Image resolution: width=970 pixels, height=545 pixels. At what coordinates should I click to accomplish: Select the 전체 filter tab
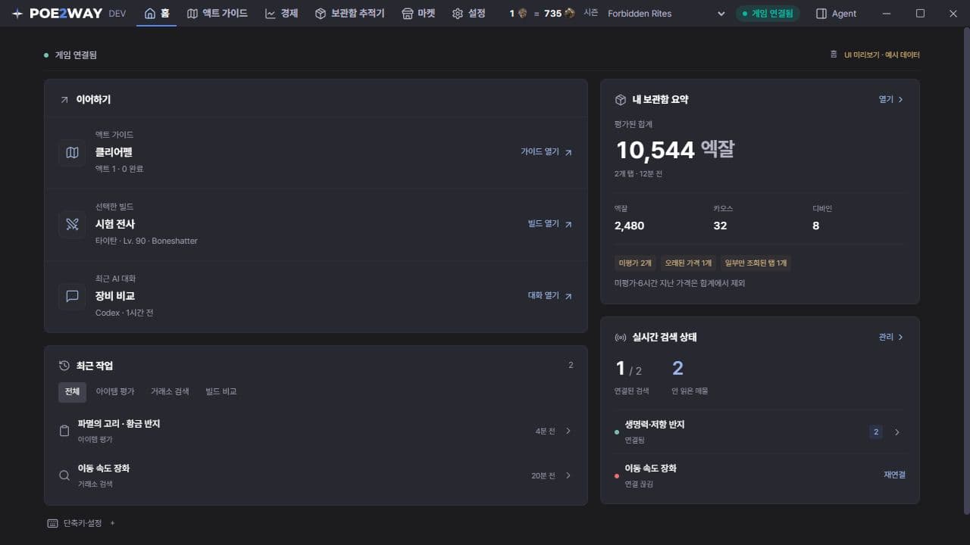(72, 391)
